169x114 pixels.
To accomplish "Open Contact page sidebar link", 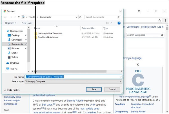I will pos(10,104).
